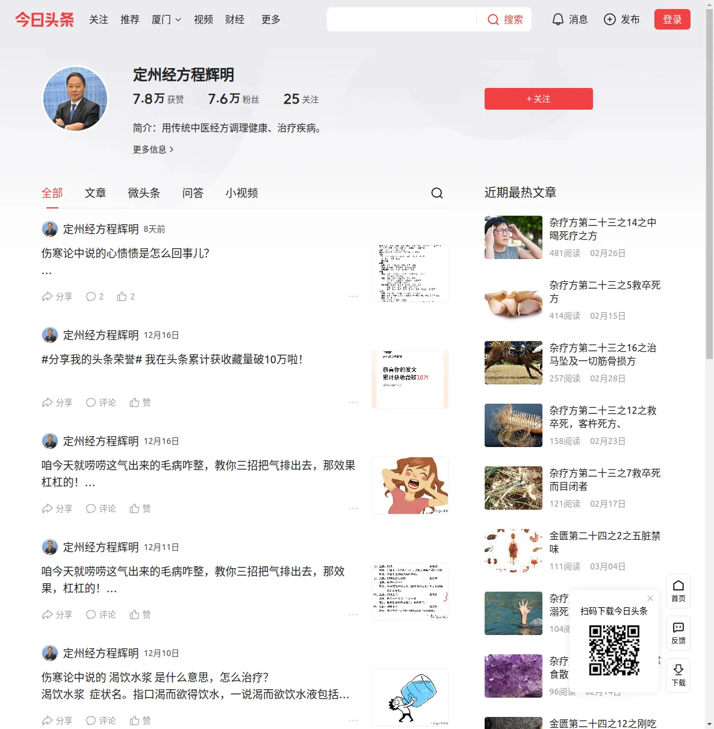Open 关注 in top navigation

tap(99, 19)
